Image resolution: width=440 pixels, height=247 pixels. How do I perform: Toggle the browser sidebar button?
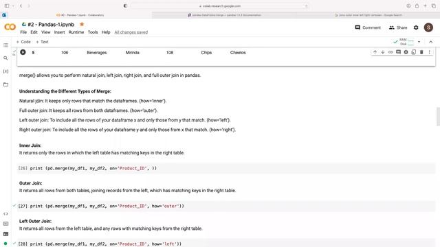point(7,6)
